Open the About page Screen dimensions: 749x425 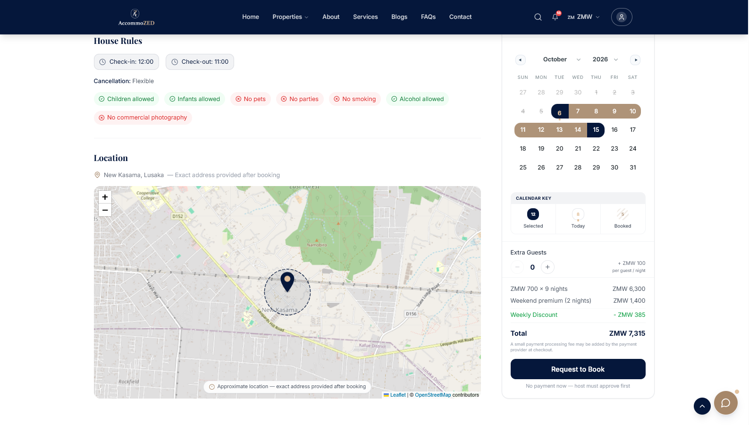pos(331,17)
